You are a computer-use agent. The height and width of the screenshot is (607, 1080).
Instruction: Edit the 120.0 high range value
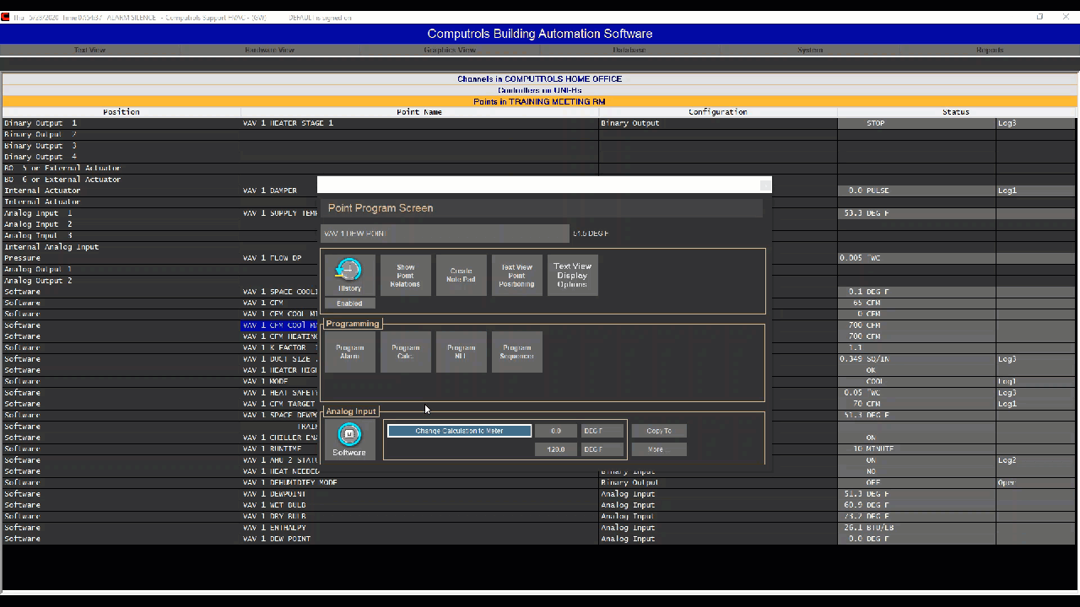point(555,449)
